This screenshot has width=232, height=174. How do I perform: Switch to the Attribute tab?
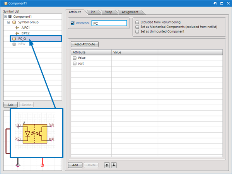pos(75,12)
